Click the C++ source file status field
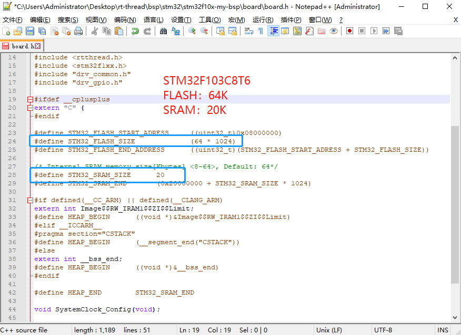This screenshot has height=335, width=461. [x=35, y=330]
